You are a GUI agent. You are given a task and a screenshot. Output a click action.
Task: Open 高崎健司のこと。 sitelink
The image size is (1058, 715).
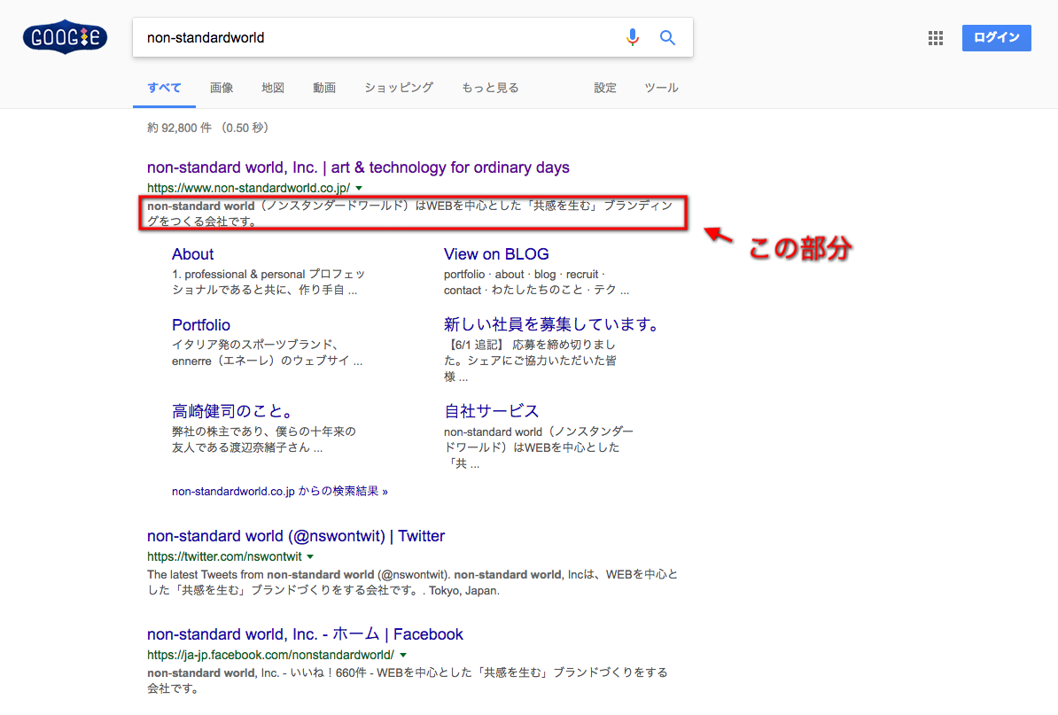pyautogui.click(x=233, y=411)
